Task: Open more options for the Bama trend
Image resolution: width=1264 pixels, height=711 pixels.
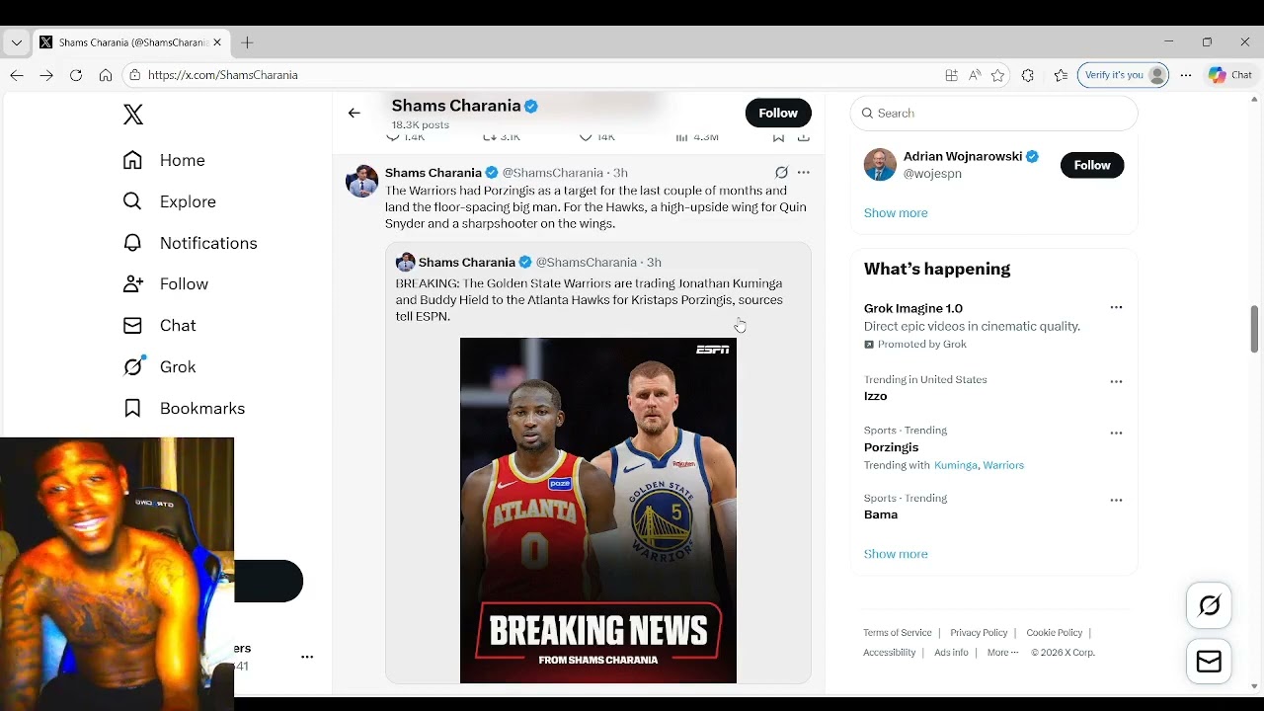Action: tap(1116, 500)
